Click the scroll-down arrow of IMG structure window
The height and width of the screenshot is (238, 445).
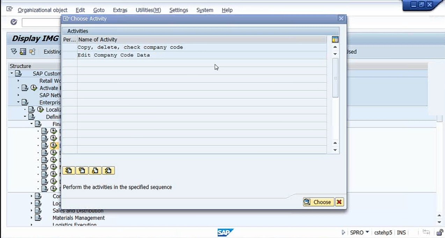(439, 222)
